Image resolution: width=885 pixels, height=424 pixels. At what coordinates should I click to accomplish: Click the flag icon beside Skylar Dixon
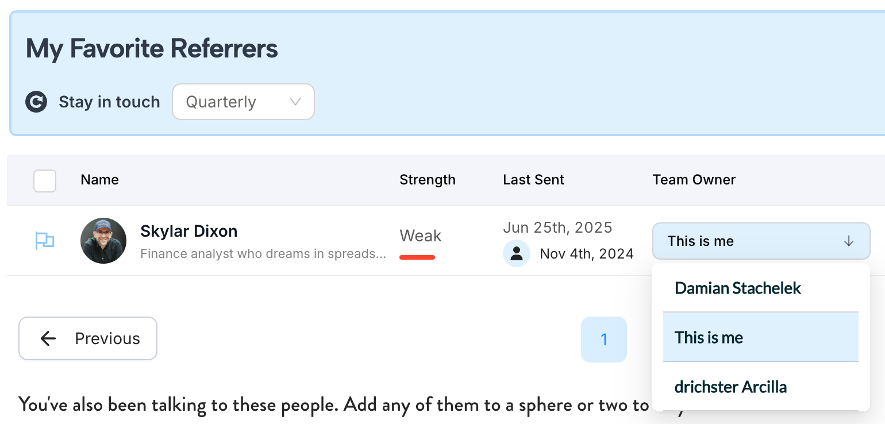point(45,240)
